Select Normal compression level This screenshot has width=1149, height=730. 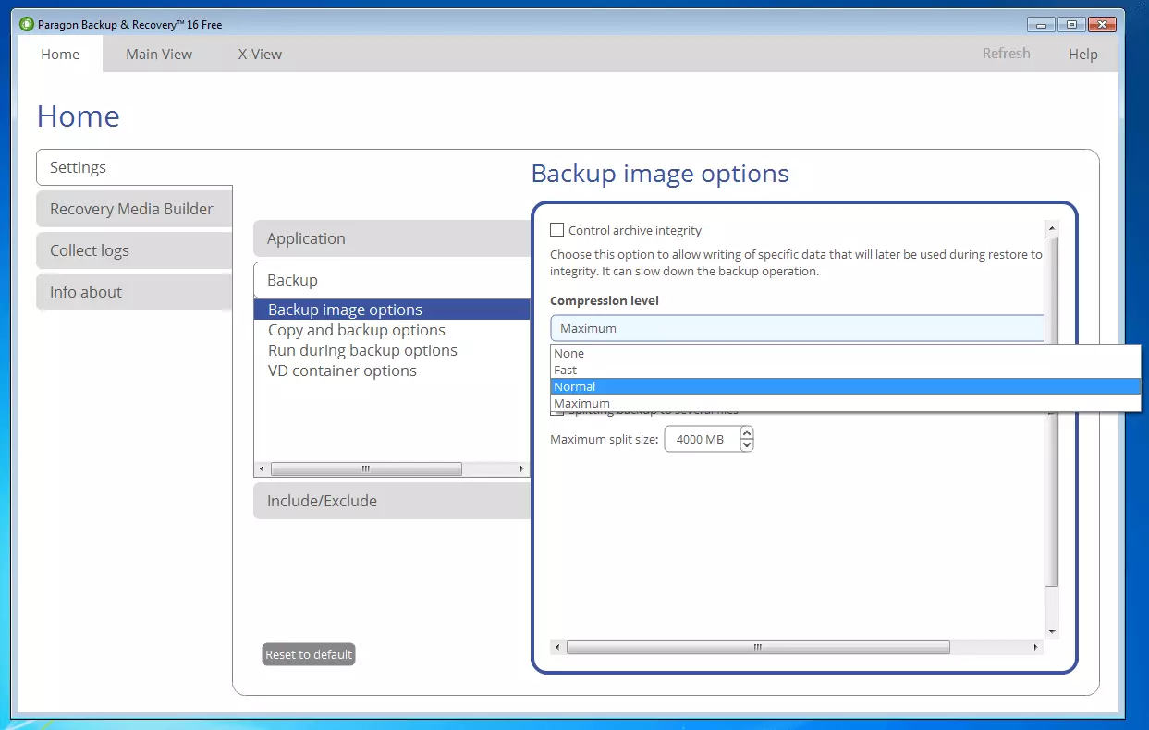click(575, 387)
